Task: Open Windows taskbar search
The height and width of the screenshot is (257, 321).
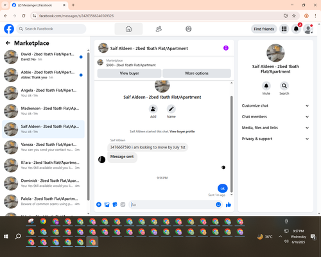Action: pos(18,236)
